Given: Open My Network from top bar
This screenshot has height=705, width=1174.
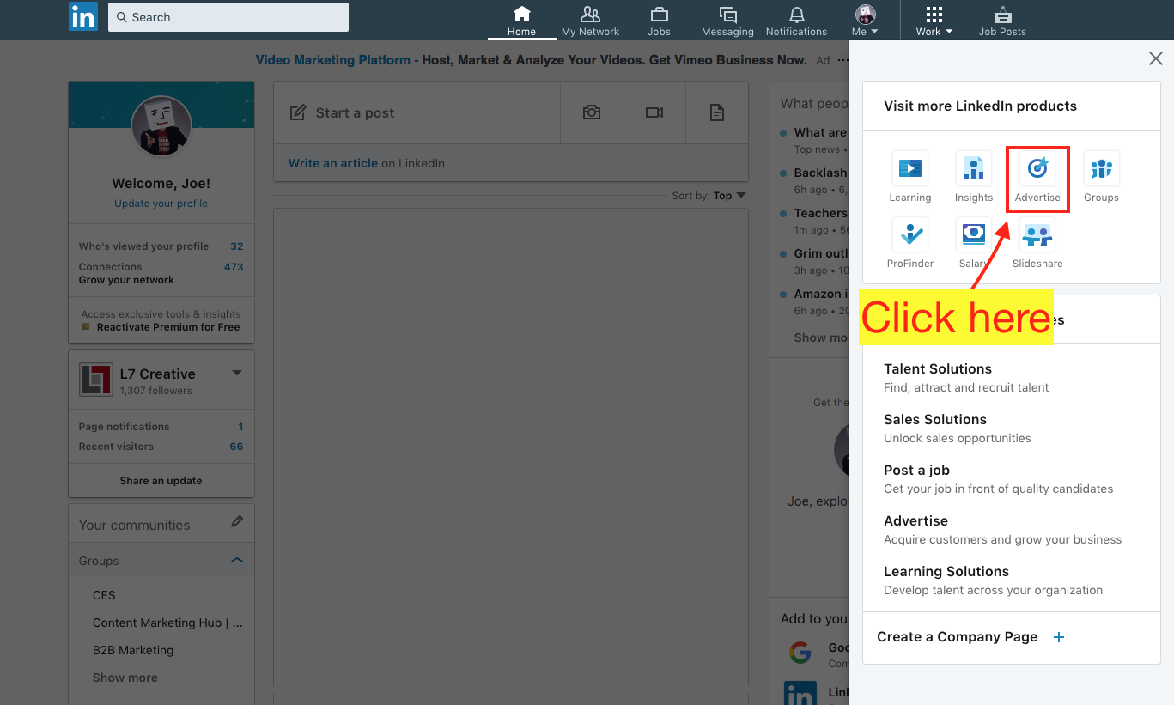Looking at the screenshot, I should pyautogui.click(x=590, y=21).
